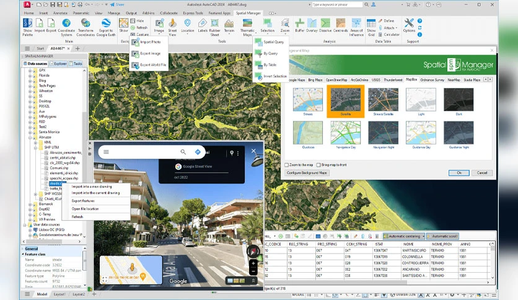Viewport: 518px width, 300px height.
Task: Expand the Abruzzo tree node
Action: (30, 137)
